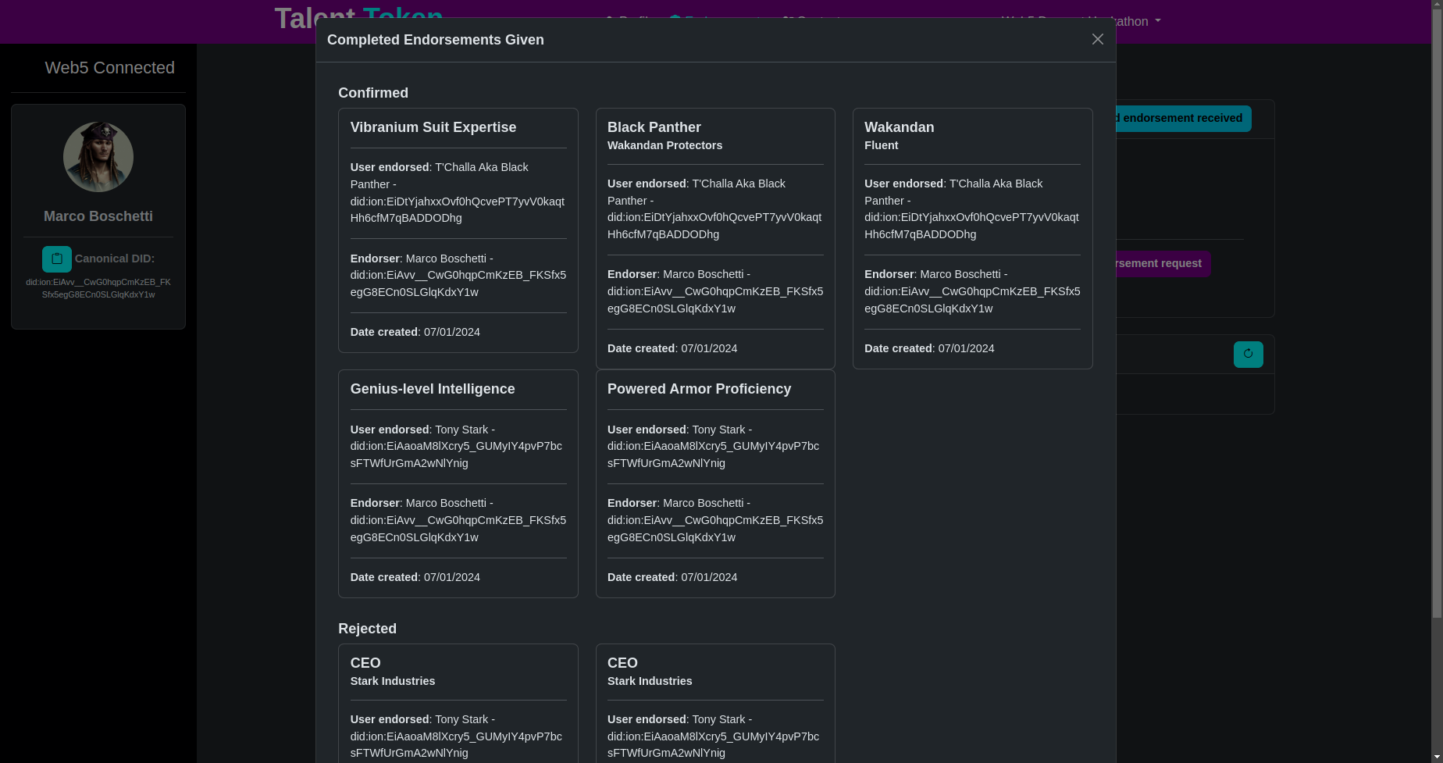The height and width of the screenshot is (763, 1443).
Task: Click the page's vertical scrollbar thumb
Action: coord(1437,315)
